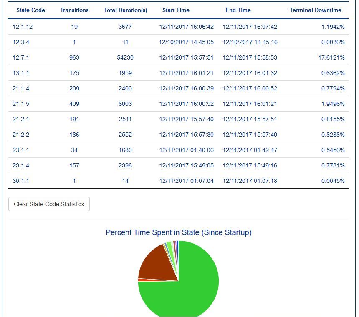Click the Start Time column header
This screenshot has height=317, width=359.
(176, 10)
